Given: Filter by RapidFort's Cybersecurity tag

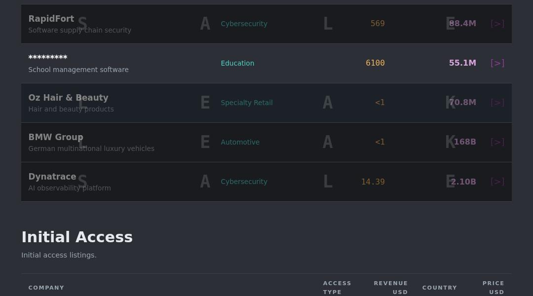Looking at the screenshot, I should coord(244,24).
